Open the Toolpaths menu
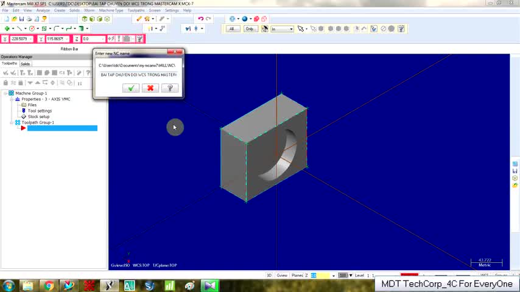Image resolution: width=520 pixels, height=292 pixels. tap(136, 10)
